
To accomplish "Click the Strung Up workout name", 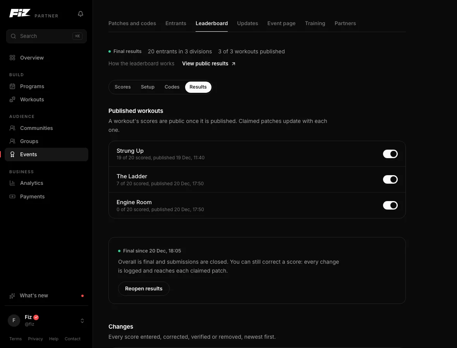I will point(130,151).
